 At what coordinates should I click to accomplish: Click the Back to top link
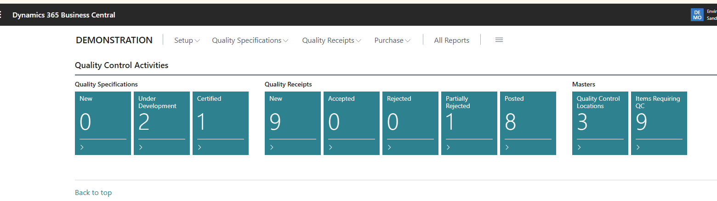(x=93, y=192)
